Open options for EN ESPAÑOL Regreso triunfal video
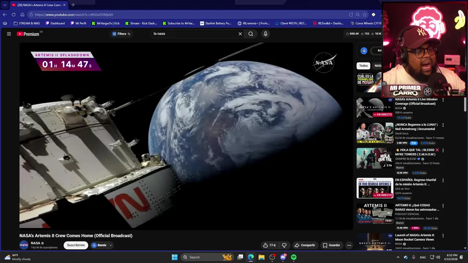The image size is (468, 263). [443, 180]
